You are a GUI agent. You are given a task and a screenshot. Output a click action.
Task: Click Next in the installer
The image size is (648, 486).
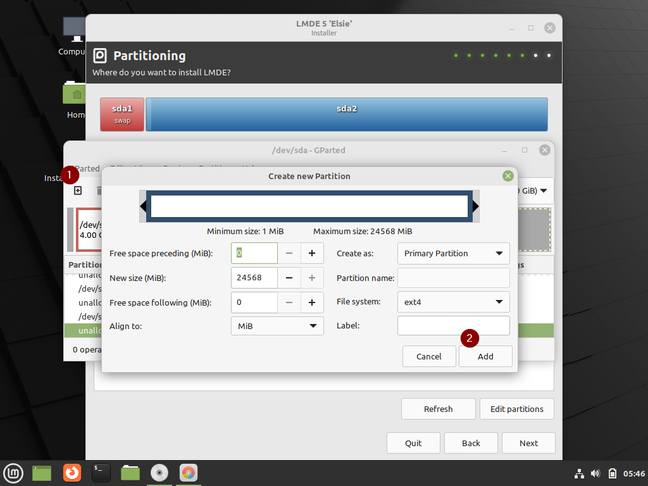coord(528,443)
